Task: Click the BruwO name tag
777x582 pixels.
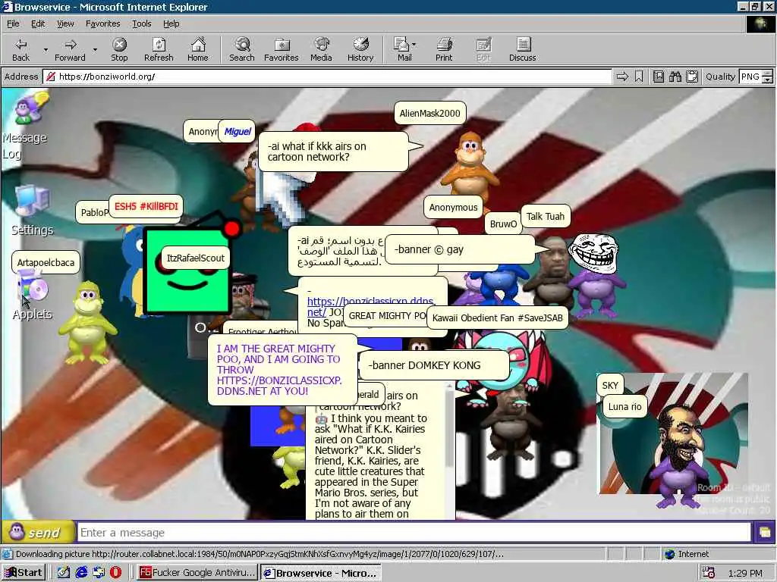Action: 503,224
